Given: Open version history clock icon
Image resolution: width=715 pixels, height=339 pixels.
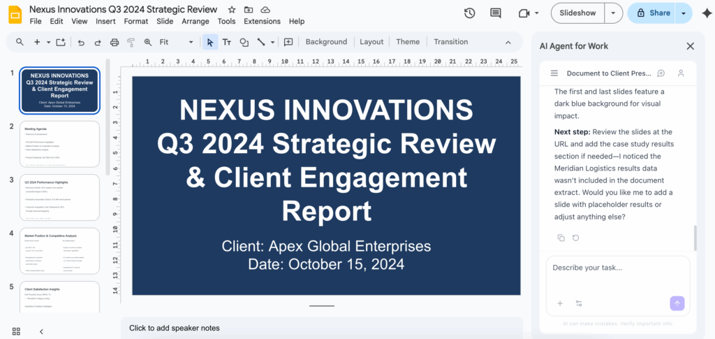Looking at the screenshot, I should 470,13.
